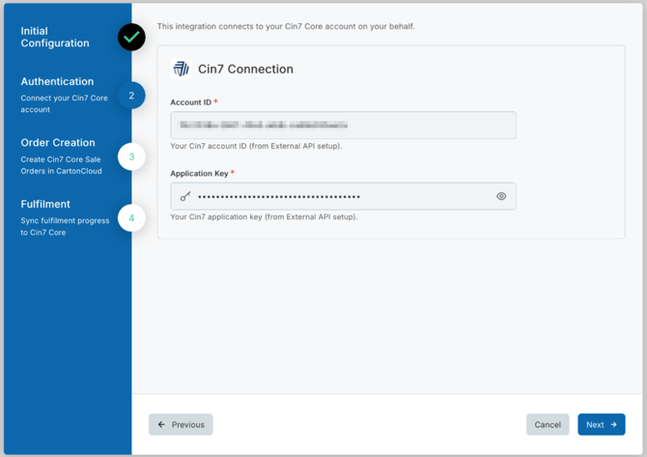The width and height of the screenshot is (647, 457).
Task: Open the Order Creation step
Action: [58, 143]
